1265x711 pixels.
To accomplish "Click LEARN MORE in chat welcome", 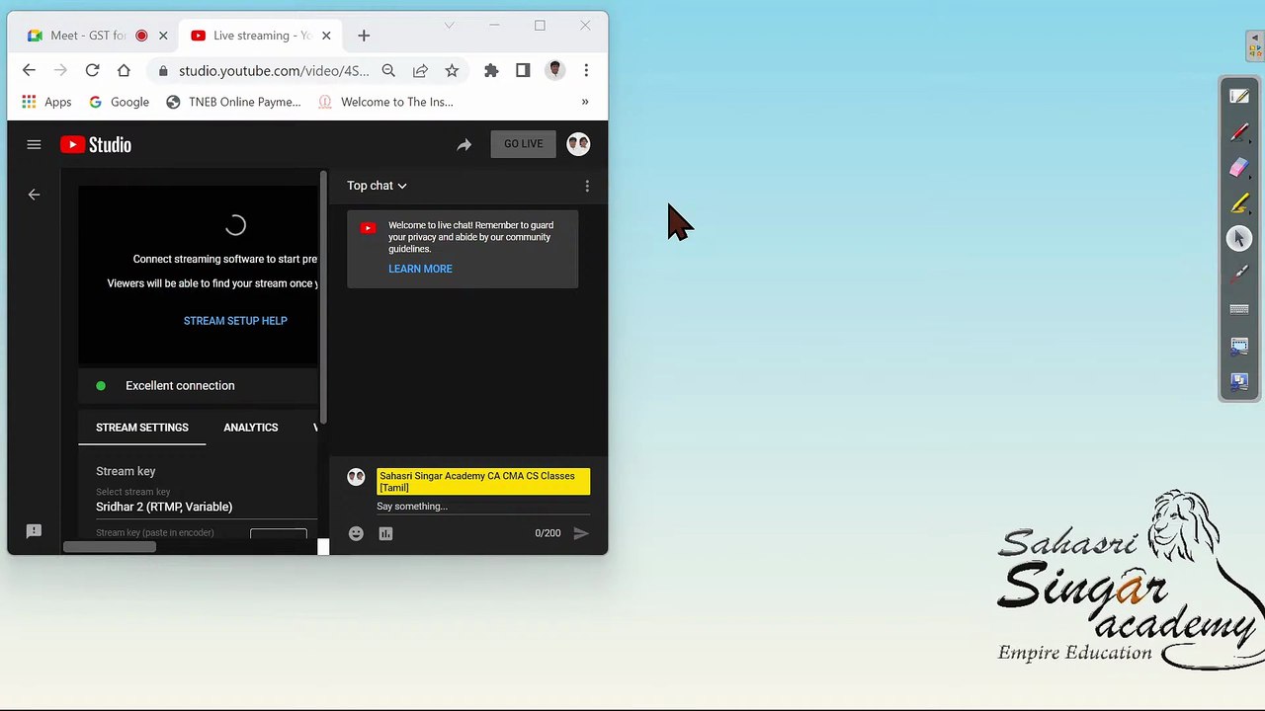I will [420, 269].
